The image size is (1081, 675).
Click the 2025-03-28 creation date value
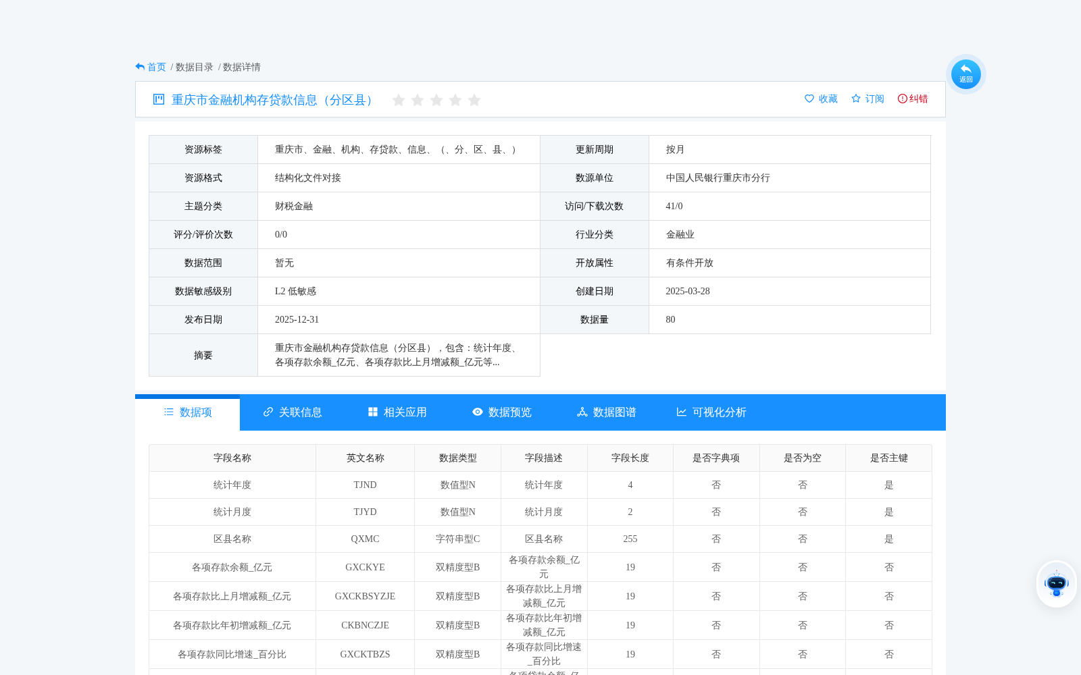click(688, 292)
